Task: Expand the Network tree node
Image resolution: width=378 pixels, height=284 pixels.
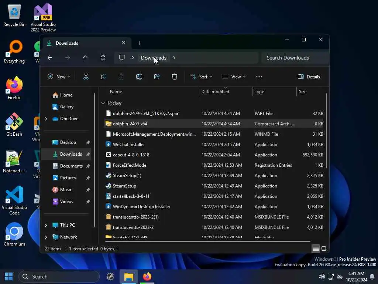Action: (x=46, y=237)
